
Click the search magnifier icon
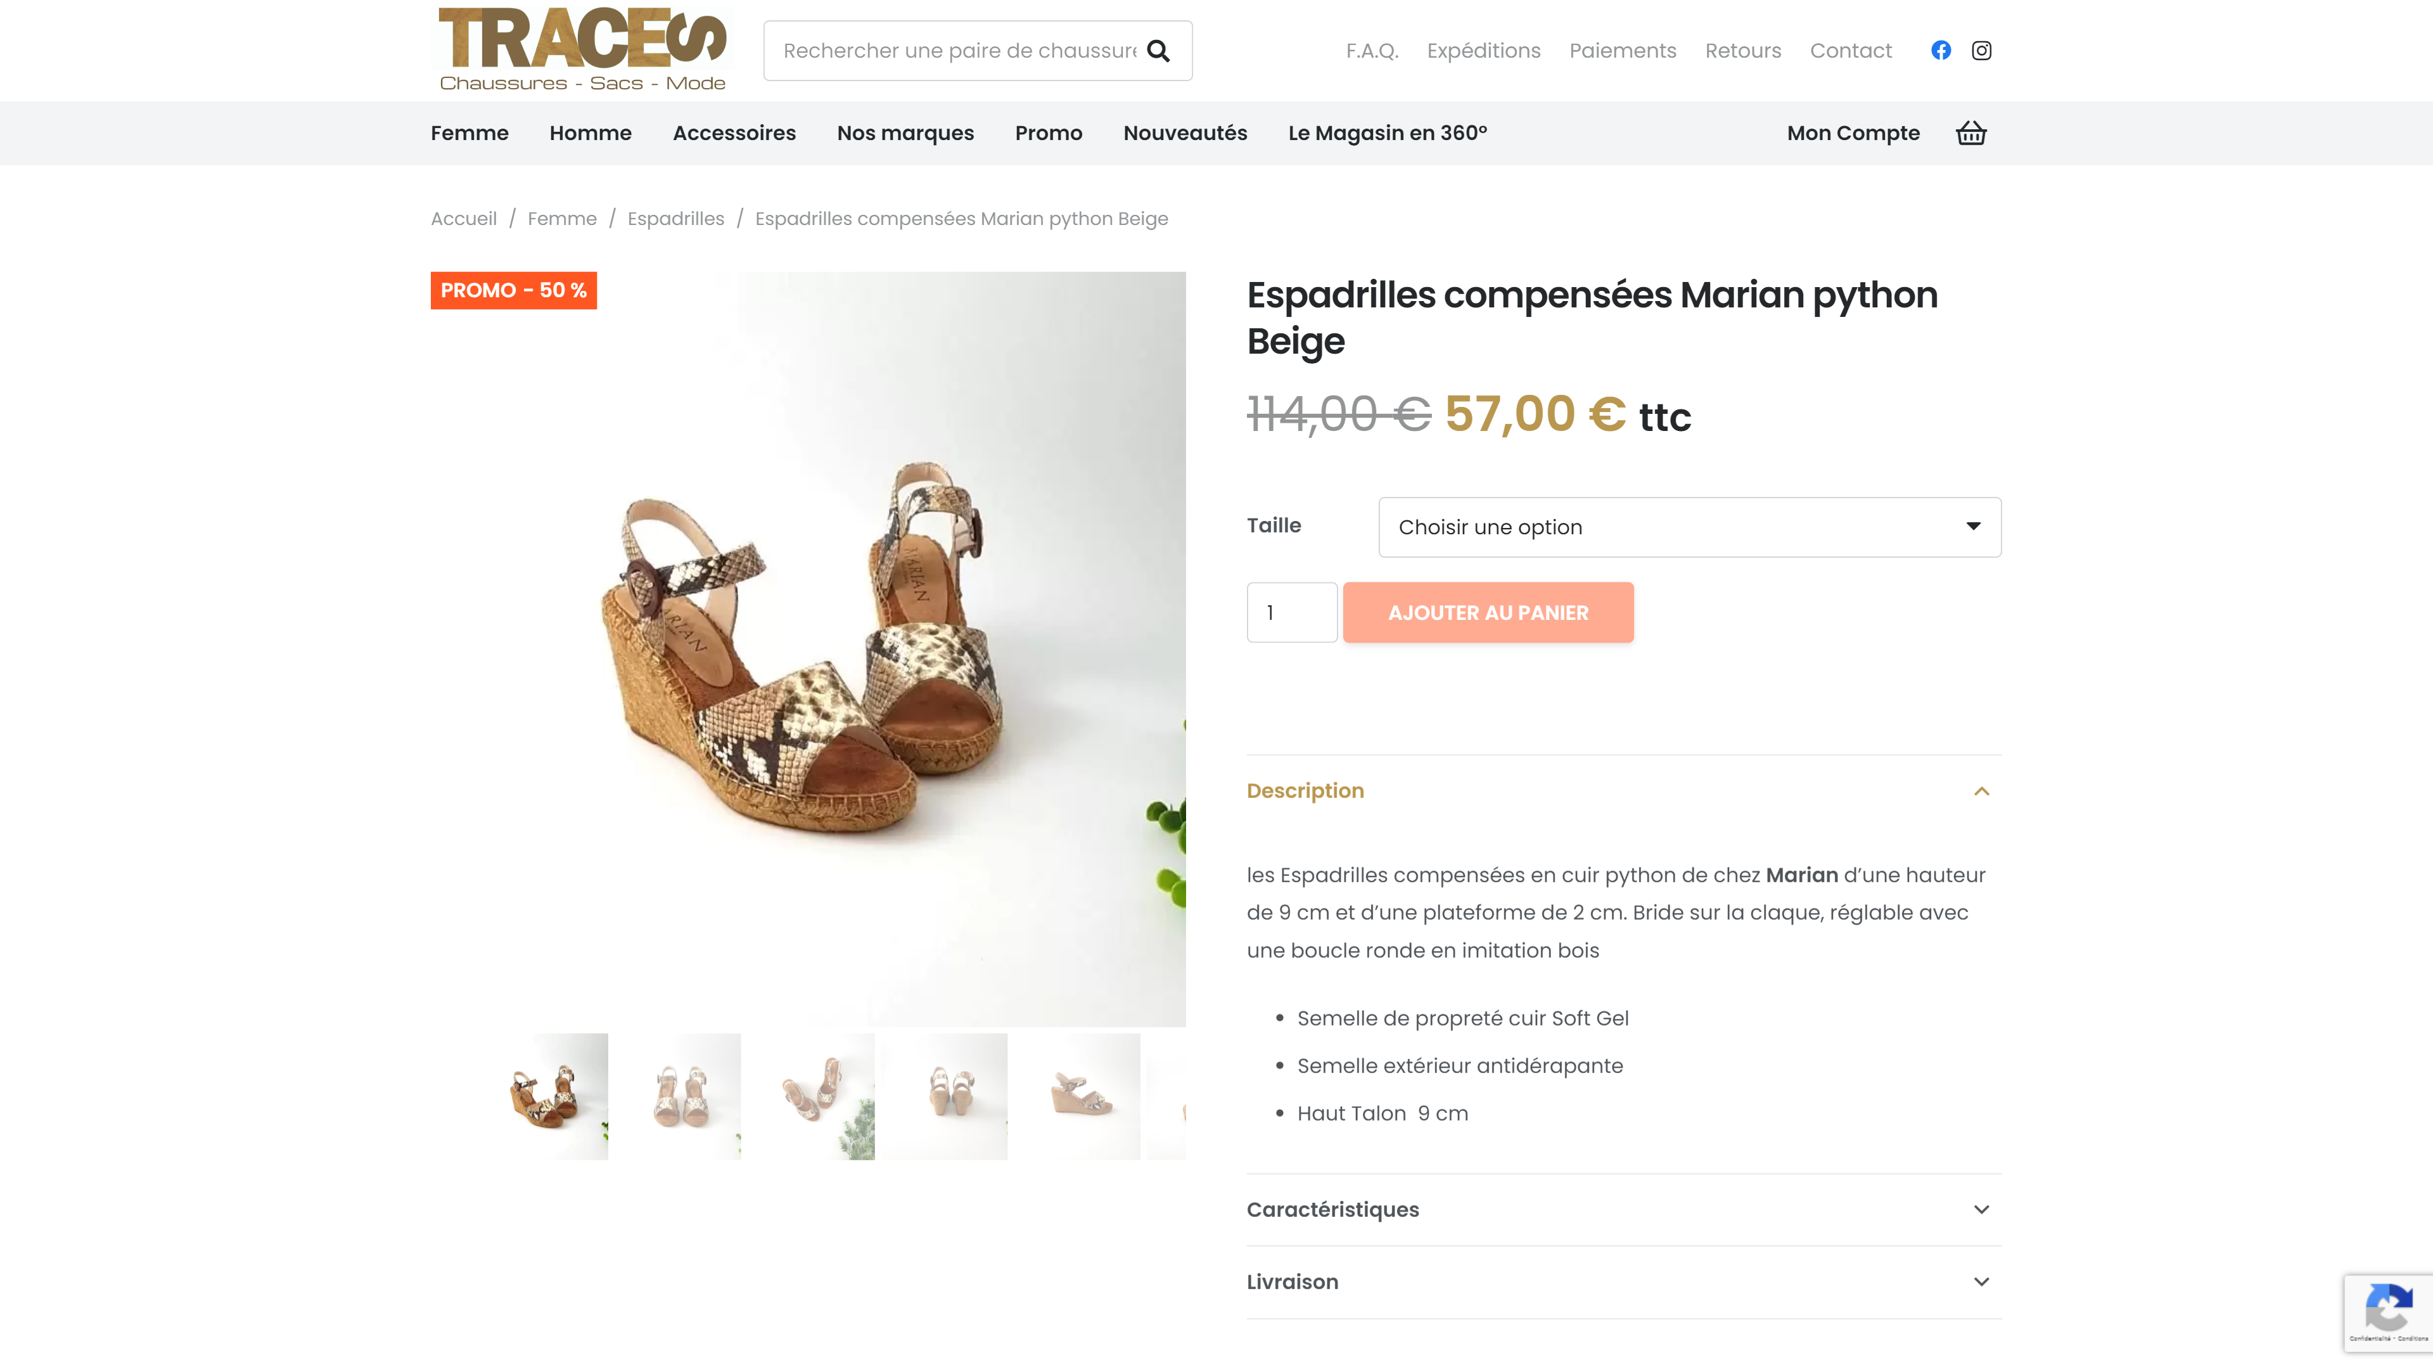pyautogui.click(x=1158, y=51)
